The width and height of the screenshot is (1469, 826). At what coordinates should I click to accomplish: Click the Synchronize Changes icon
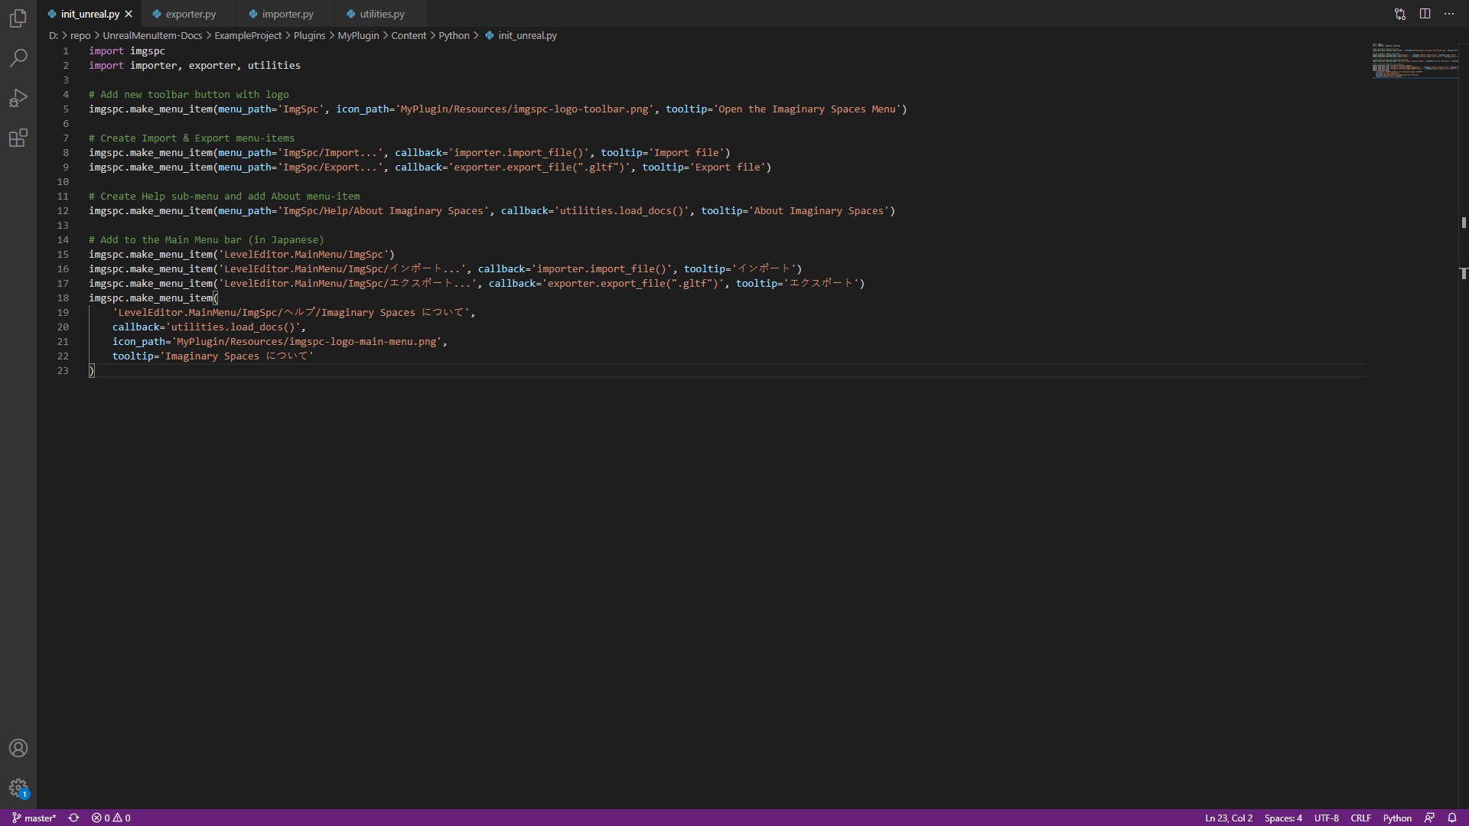click(x=73, y=818)
